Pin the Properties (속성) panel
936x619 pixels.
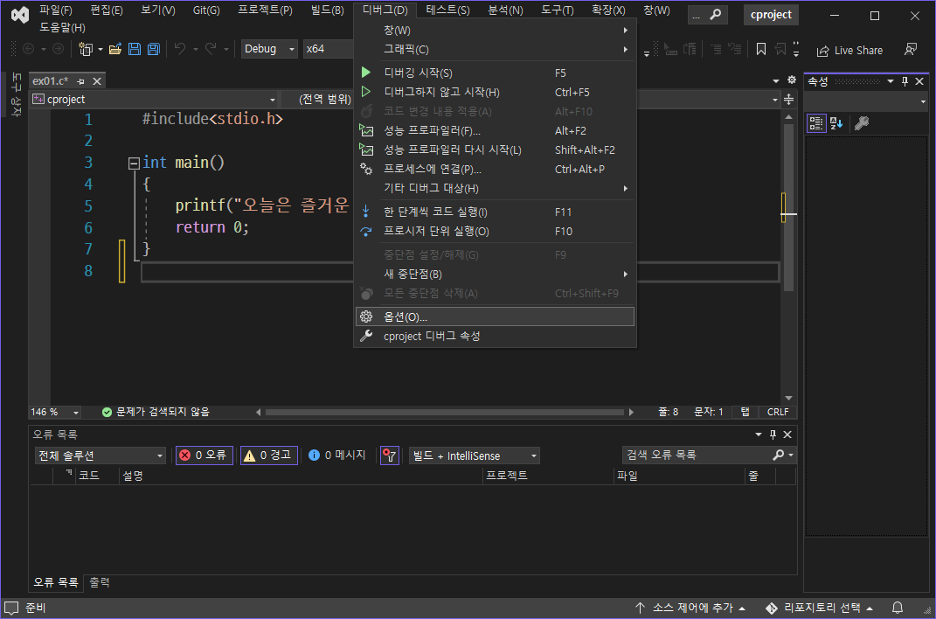[x=905, y=81]
